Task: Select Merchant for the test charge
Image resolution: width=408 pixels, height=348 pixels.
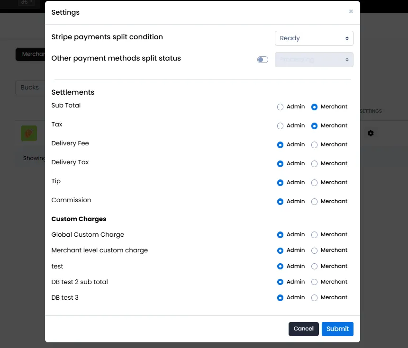Action: pyautogui.click(x=314, y=267)
